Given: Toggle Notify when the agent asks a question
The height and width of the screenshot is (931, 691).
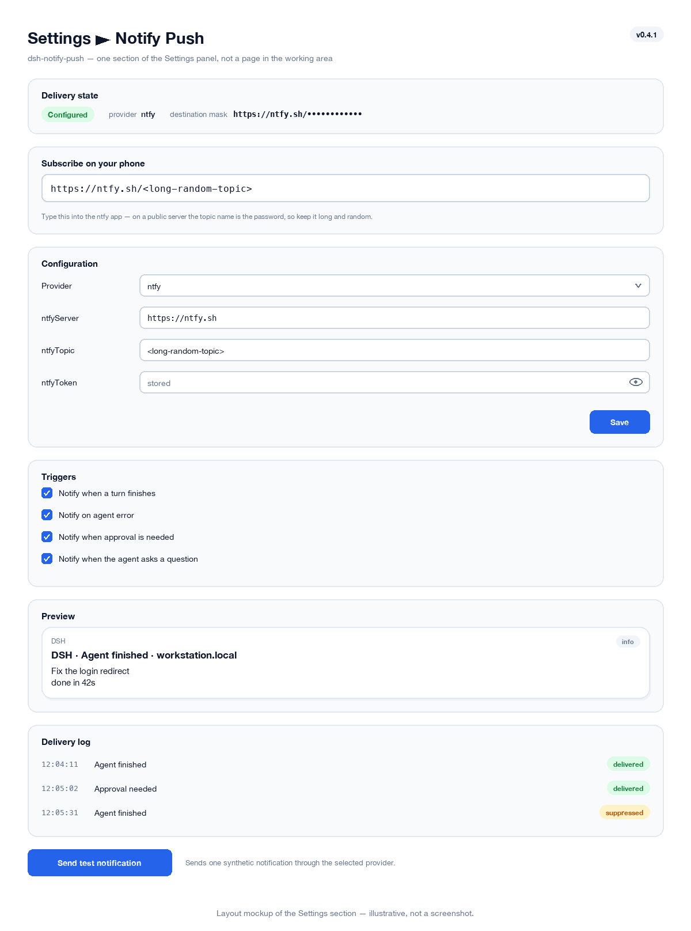Looking at the screenshot, I should 47,559.
